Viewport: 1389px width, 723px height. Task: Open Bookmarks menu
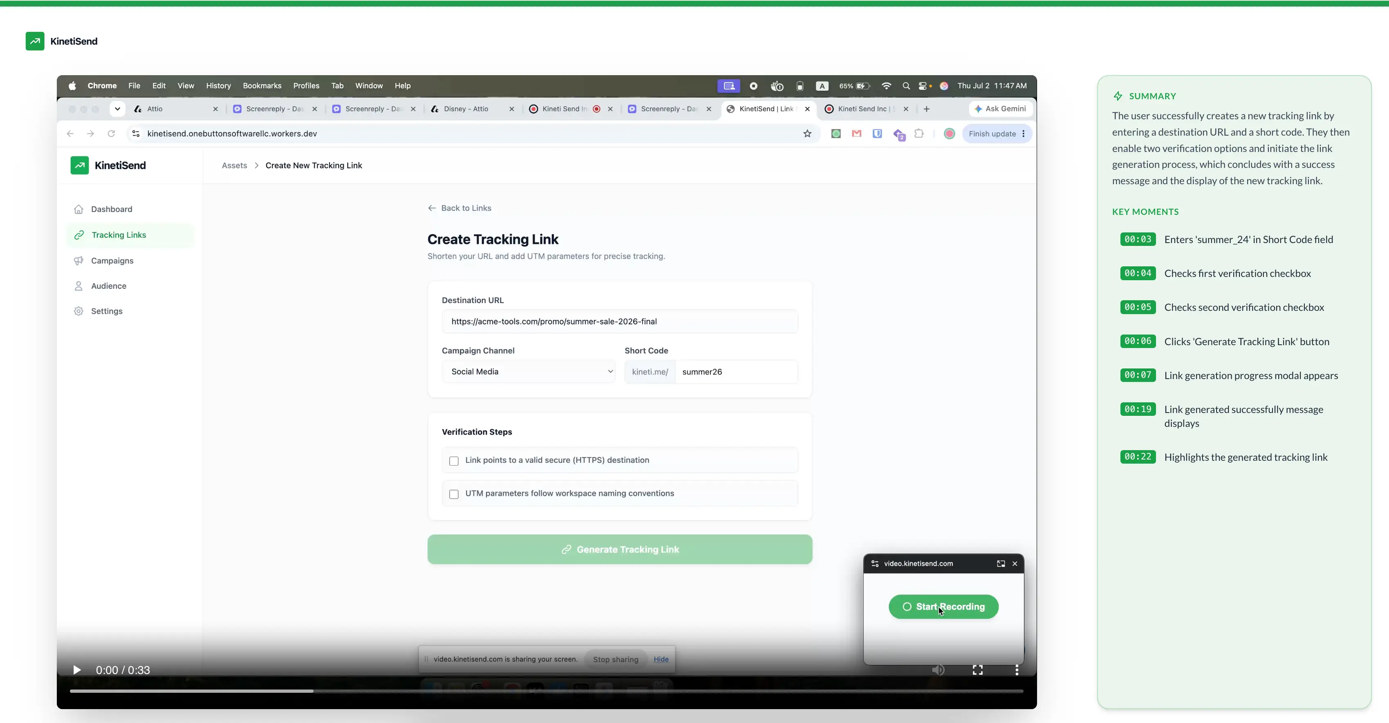tap(262, 86)
